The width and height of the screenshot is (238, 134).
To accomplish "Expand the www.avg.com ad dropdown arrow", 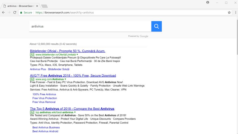I will (x=65, y=79).
